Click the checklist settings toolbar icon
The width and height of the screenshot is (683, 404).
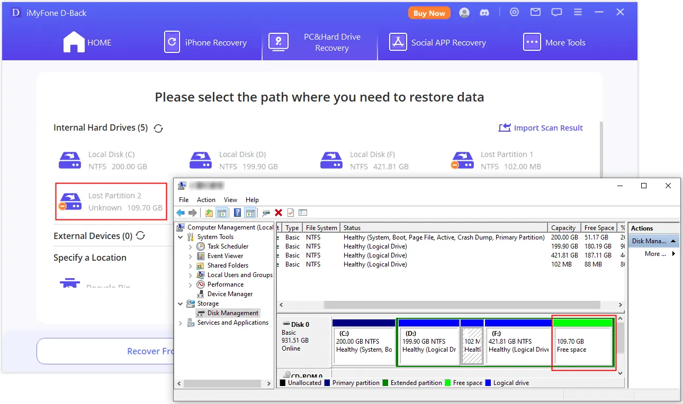click(303, 213)
